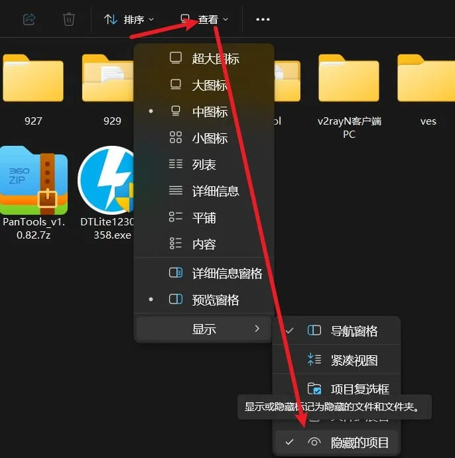Open the three-dots more options menu

[x=263, y=19]
